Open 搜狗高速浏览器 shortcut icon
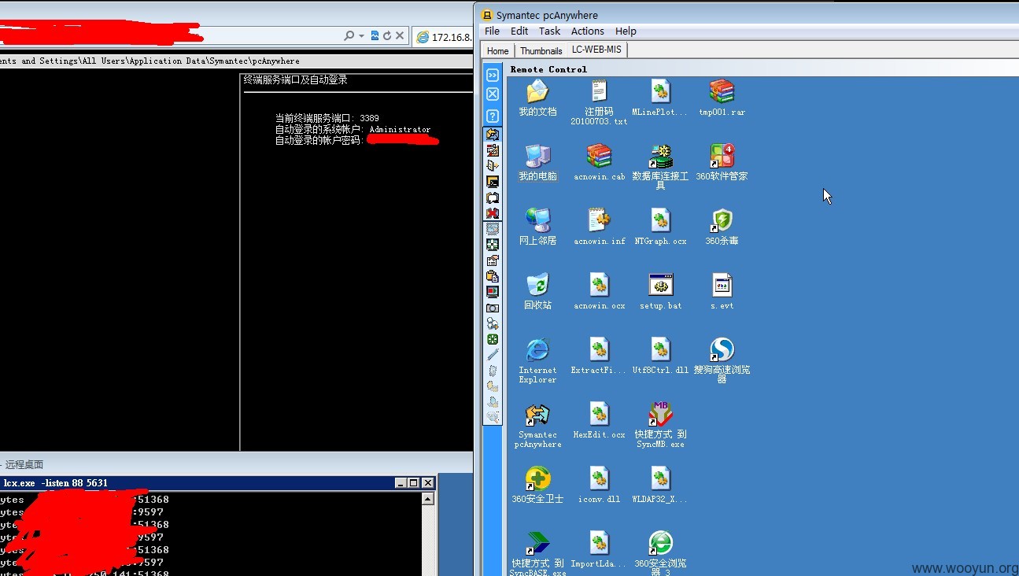The height and width of the screenshot is (576, 1019). [722, 349]
